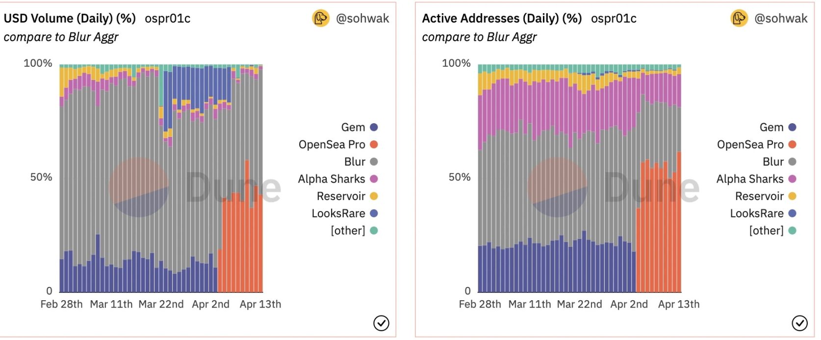Open the sohwak avatar on the left chart
This screenshot has height=340, width=821.
pos(321,19)
